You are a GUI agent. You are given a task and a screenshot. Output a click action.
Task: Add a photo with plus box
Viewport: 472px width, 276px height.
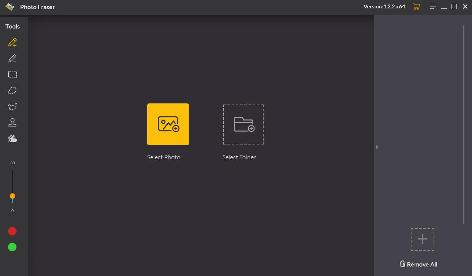(x=423, y=239)
